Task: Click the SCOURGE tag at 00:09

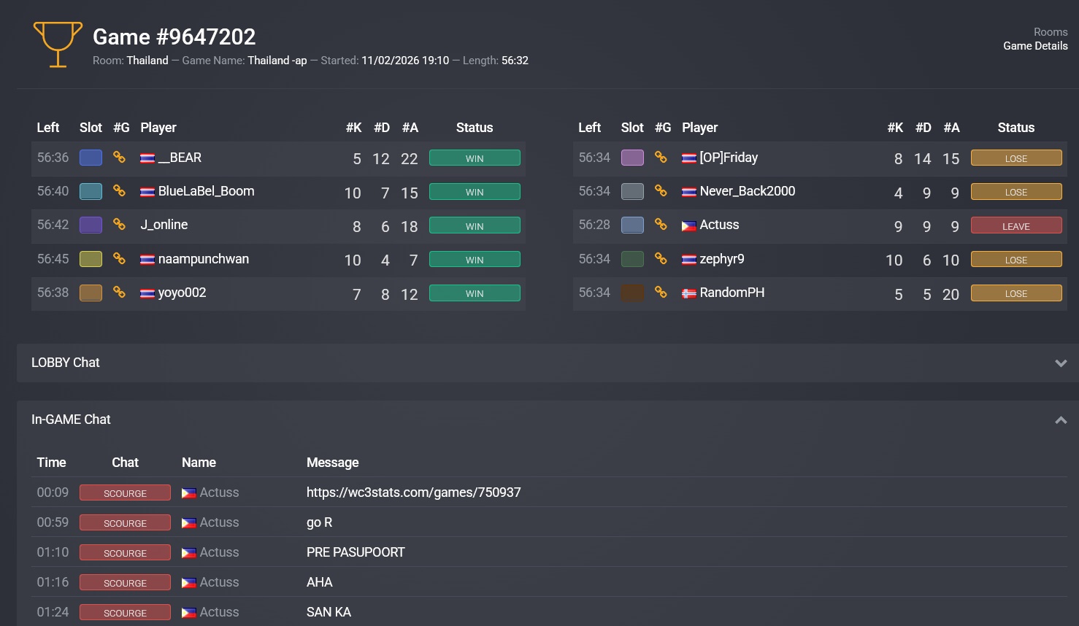Action: [x=125, y=493]
